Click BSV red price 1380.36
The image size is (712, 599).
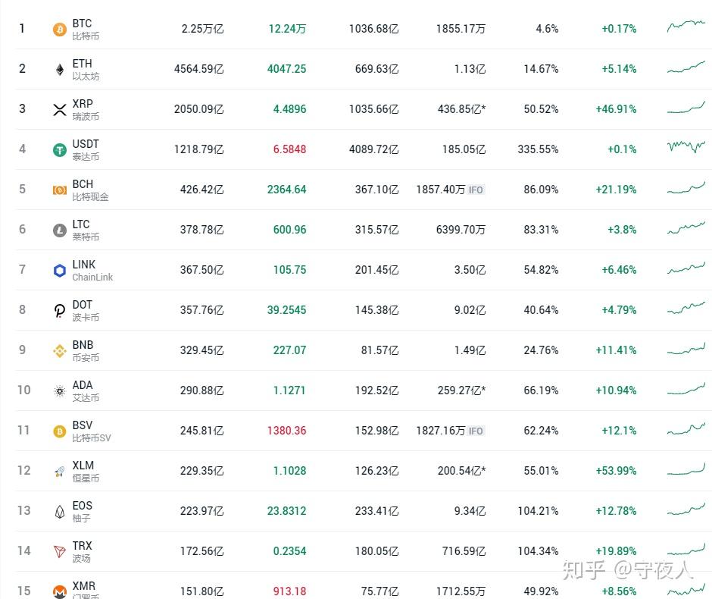click(286, 431)
